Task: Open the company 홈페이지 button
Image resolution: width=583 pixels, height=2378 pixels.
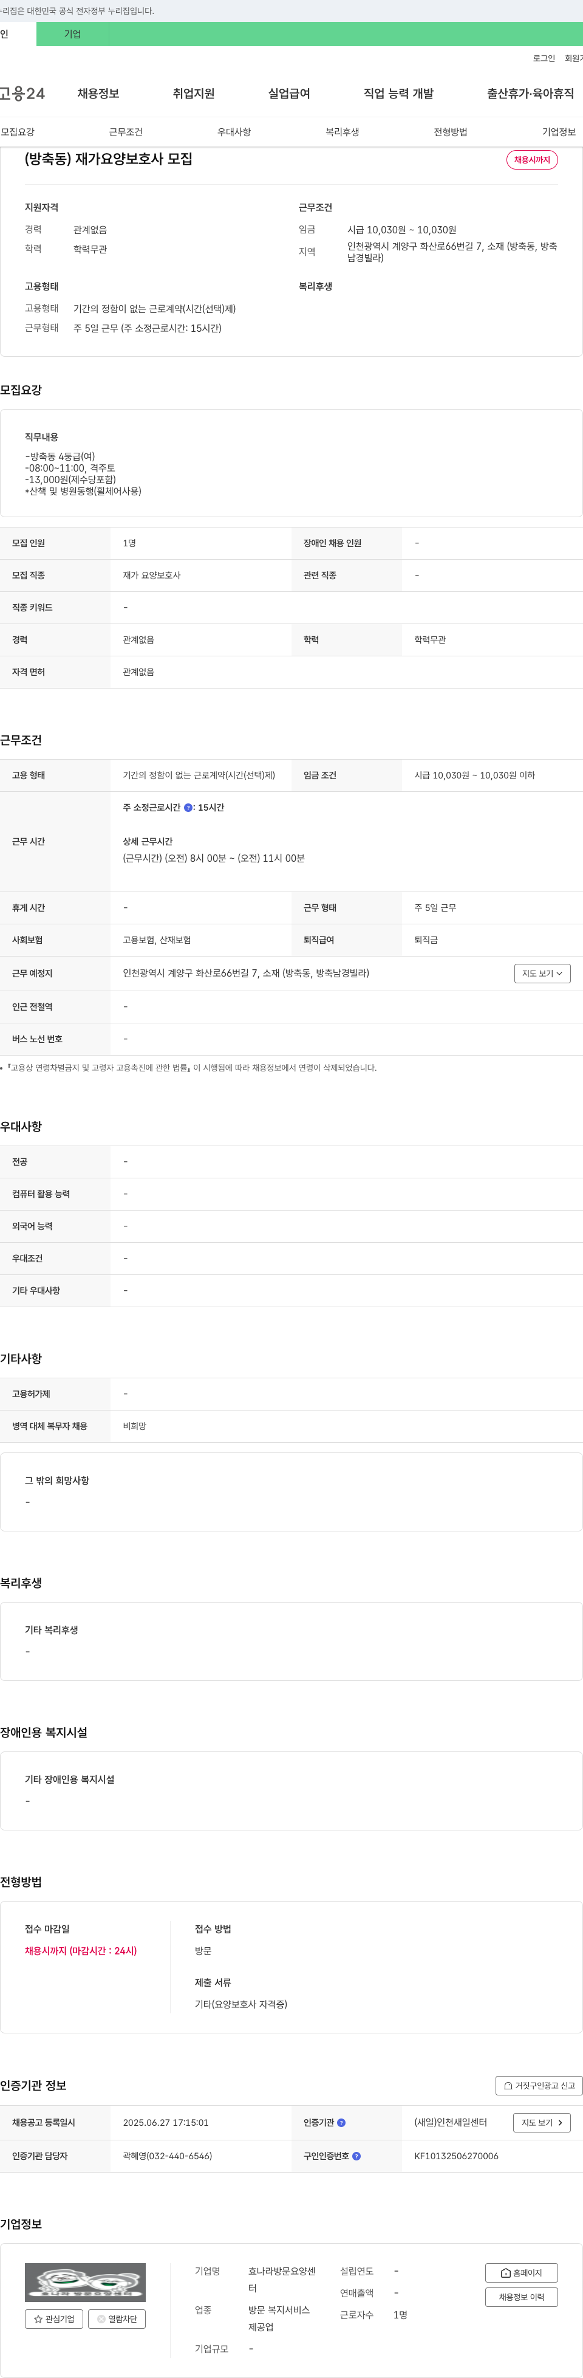Action: click(521, 2272)
